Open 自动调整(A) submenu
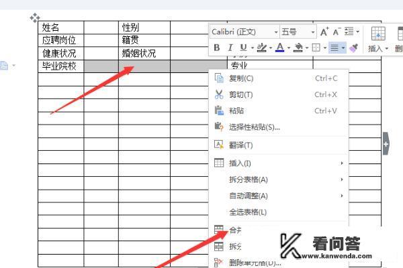The height and width of the screenshot is (268, 403). tap(279, 196)
